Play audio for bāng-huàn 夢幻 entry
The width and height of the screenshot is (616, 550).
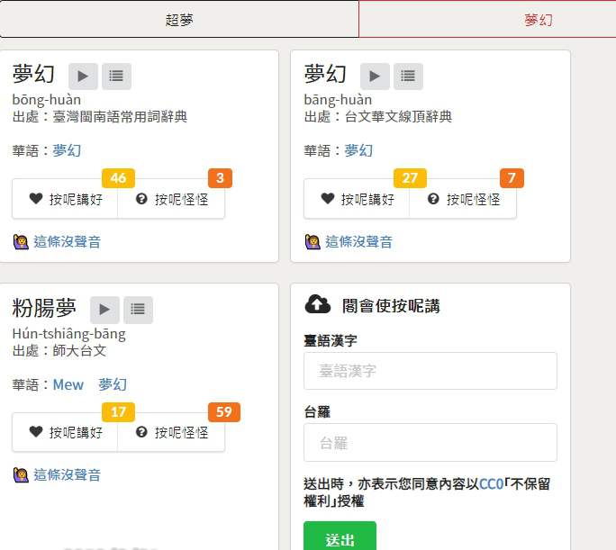coord(375,77)
